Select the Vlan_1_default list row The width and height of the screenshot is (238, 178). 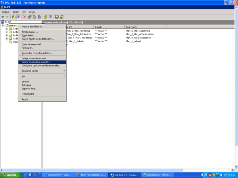pyautogui.click(x=116, y=41)
